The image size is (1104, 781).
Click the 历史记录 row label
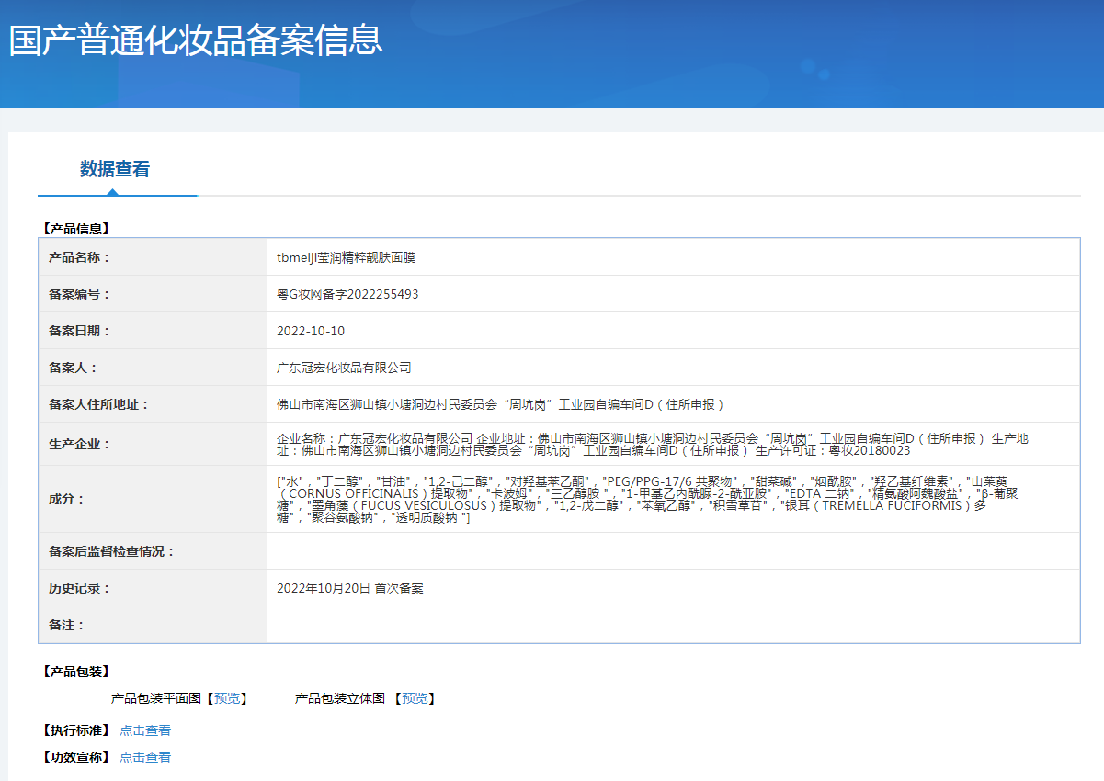pyautogui.click(x=79, y=588)
